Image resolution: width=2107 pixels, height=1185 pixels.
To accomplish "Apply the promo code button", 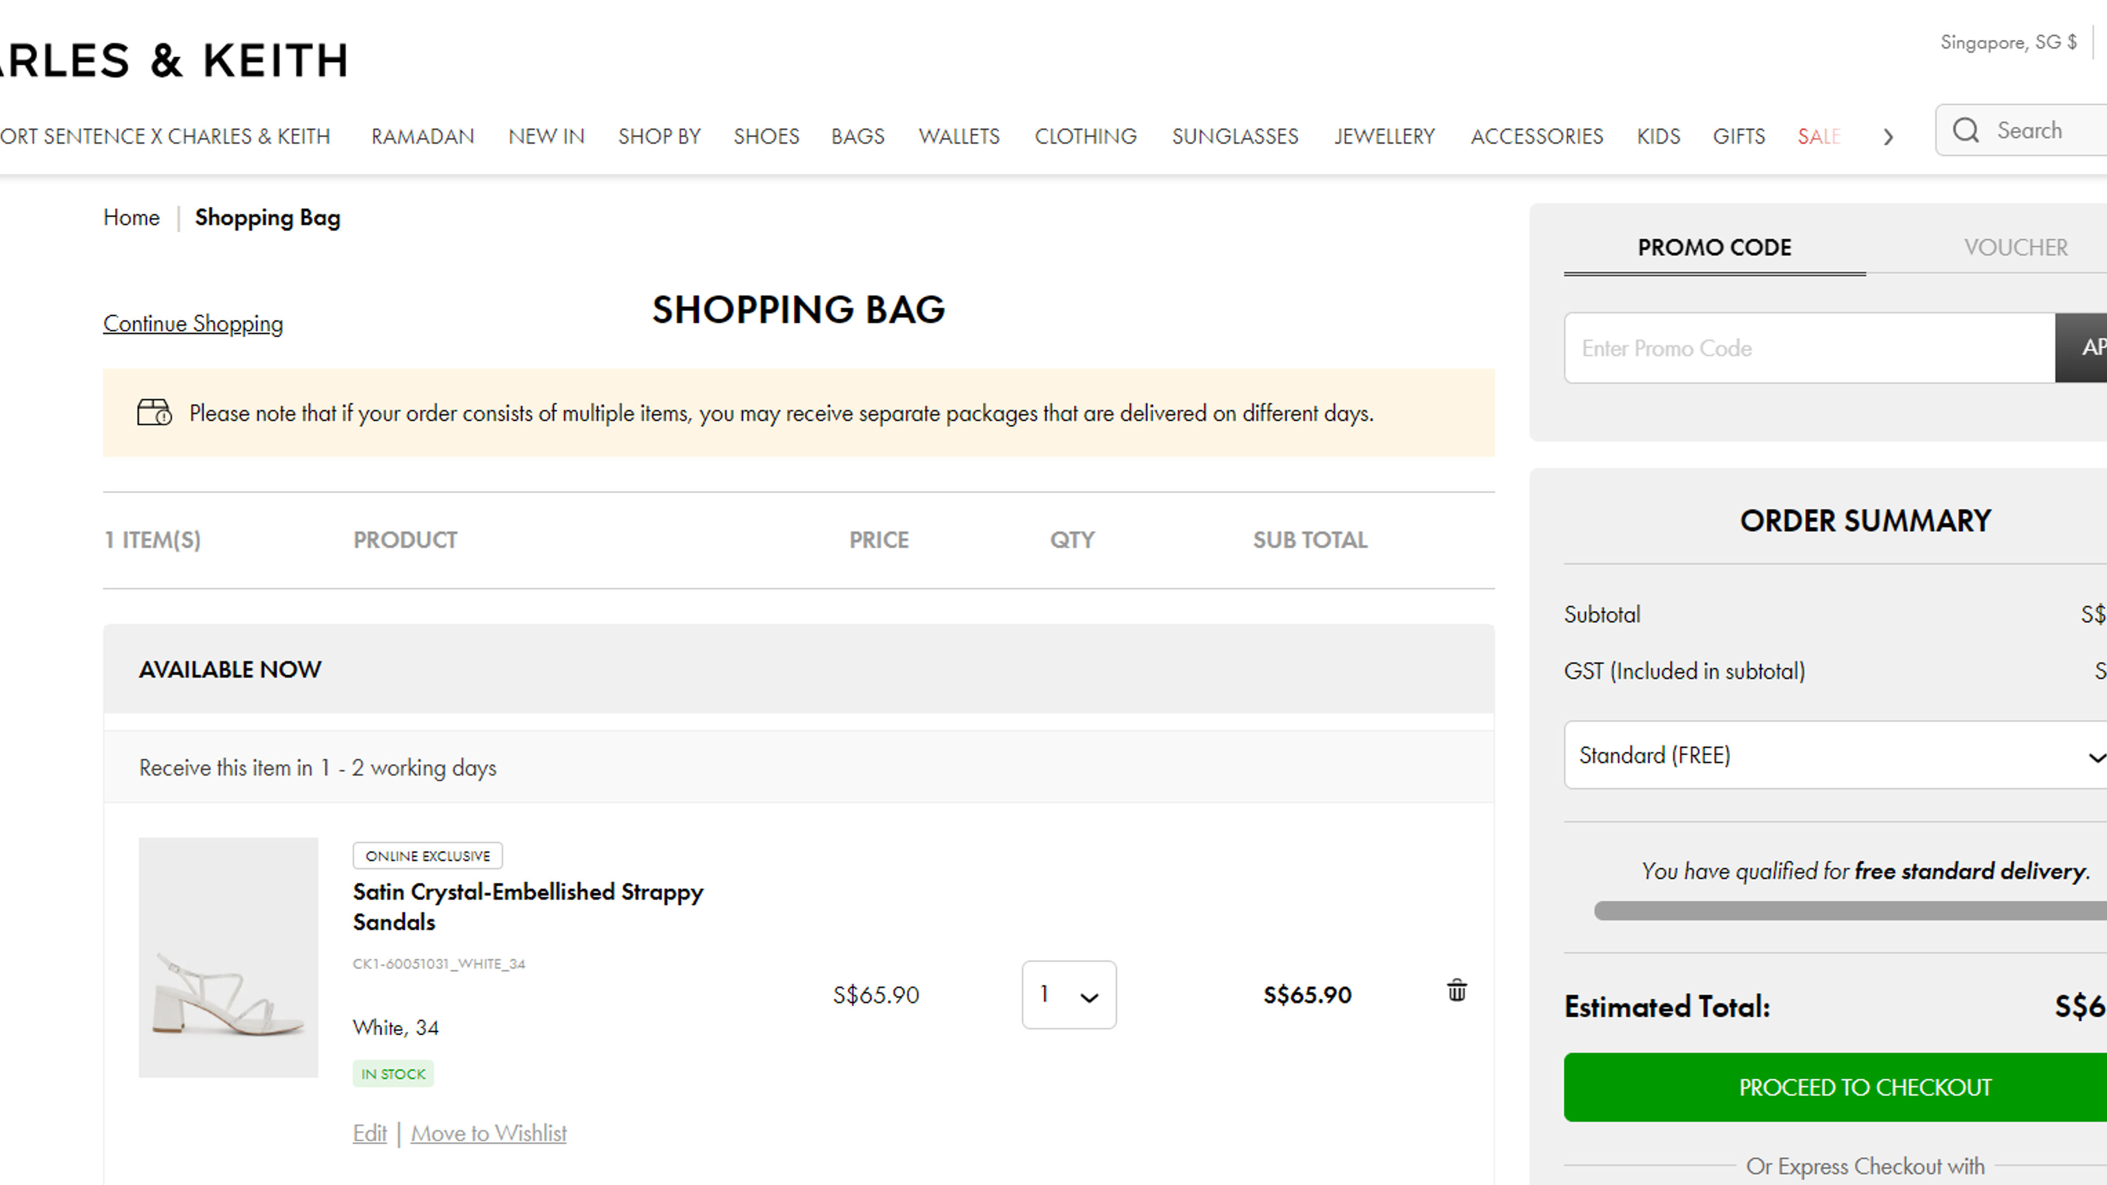I will pyautogui.click(x=2082, y=348).
